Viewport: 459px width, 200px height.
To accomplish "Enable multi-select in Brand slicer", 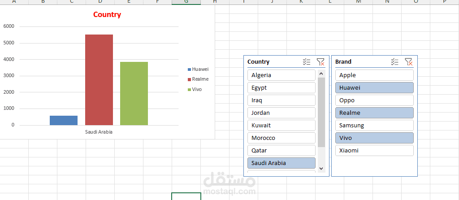I will pyautogui.click(x=394, y=62).
